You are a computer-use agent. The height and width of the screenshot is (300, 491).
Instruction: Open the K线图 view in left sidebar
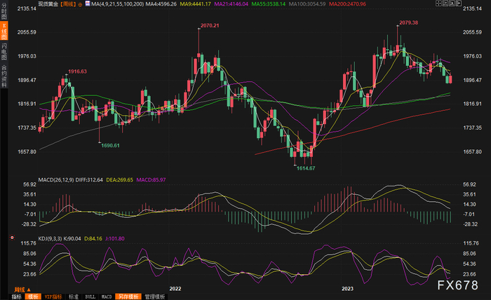[x=4, y=32]
